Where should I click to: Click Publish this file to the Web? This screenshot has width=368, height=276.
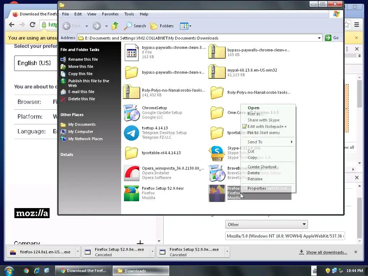pyautogui.click(x=89, y=83)
